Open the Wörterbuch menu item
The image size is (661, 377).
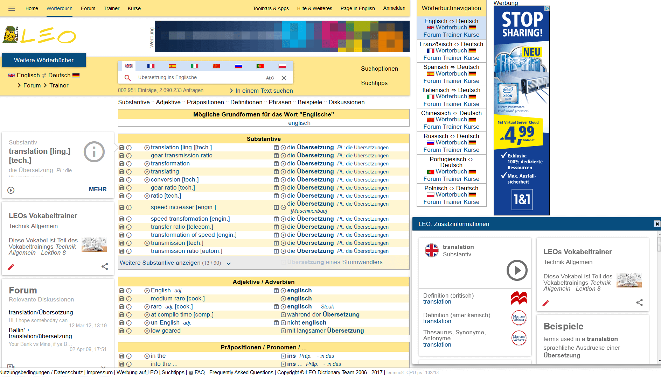pyautogui.click(x=60, y=8)
